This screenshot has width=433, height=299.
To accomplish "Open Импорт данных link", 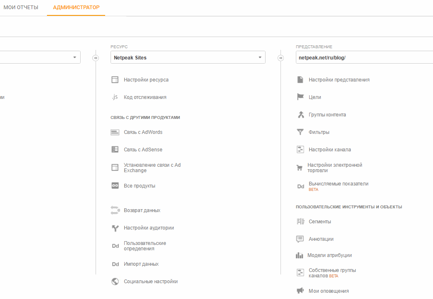I will [x=141, y=264].
